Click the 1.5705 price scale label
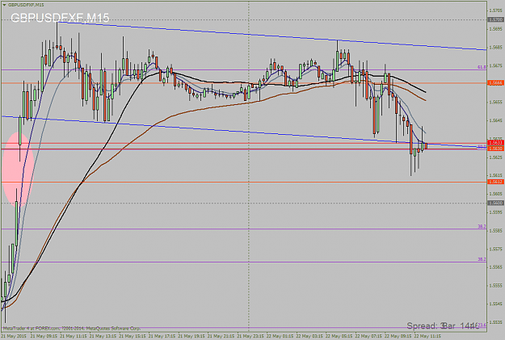The height and width of the screenshot is (340, 505). (496, 10)
